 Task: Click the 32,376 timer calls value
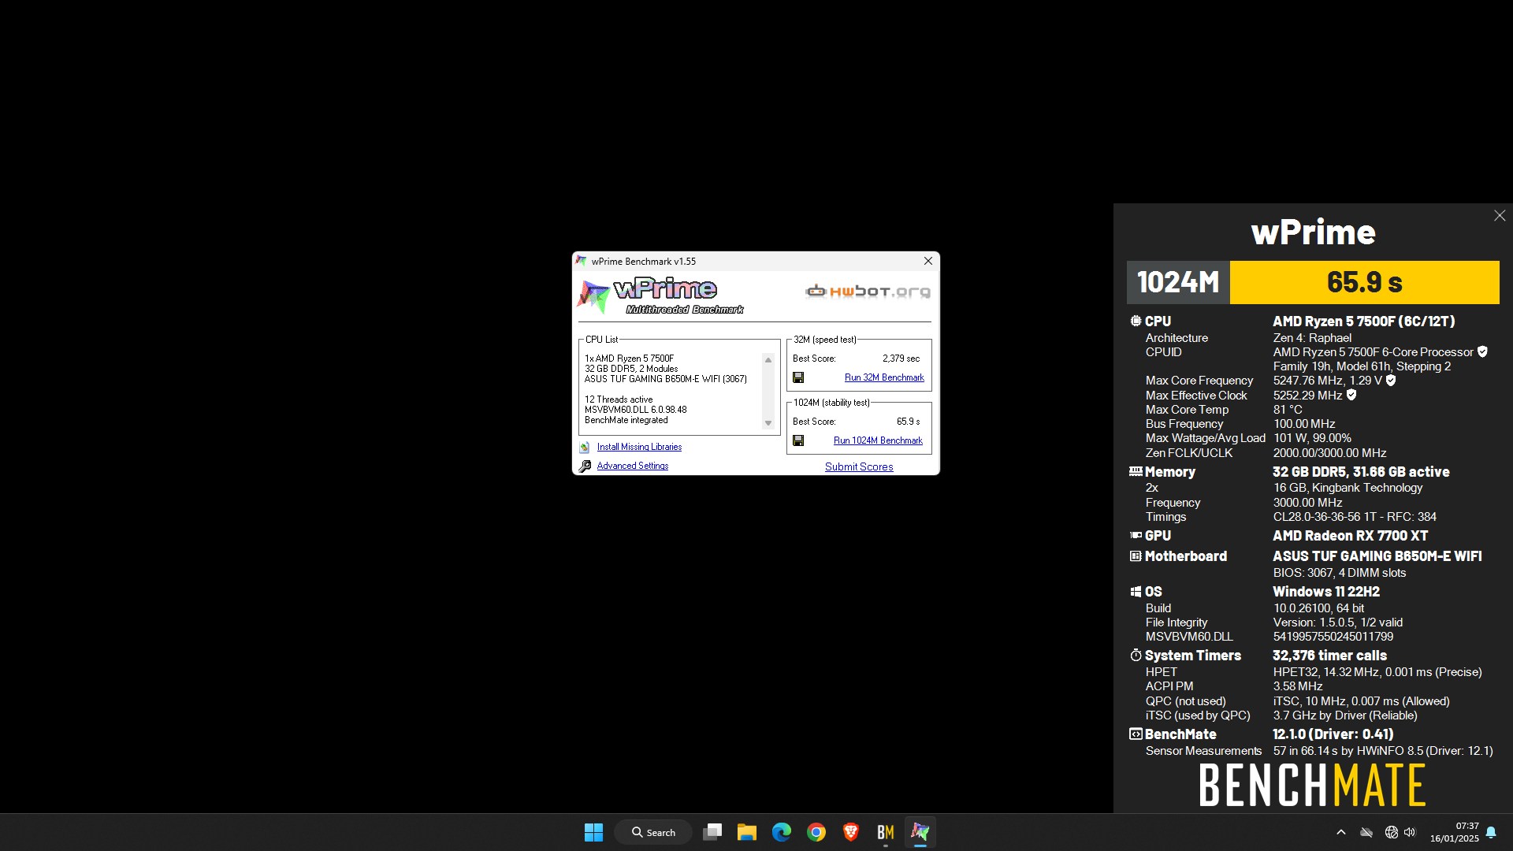pyautogui.click(x=1329, y=656)
